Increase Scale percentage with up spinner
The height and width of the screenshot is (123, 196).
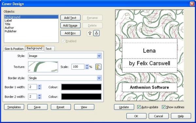tap(87, 65)
